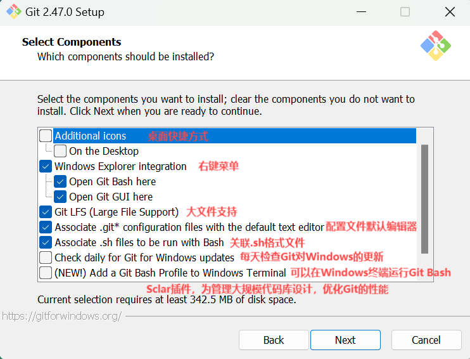Open the gitforwindows.org link
The width and height of the screenshot is (470, 359).
61,316
